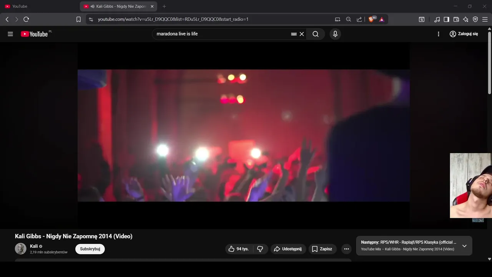Image resolution: width=492 pixels, height=277 pixels.
Task: Open Brave Shields lion icon
Action: [x=372, y=19]
